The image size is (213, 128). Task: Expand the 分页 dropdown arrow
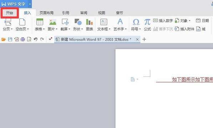coord(12,29)
